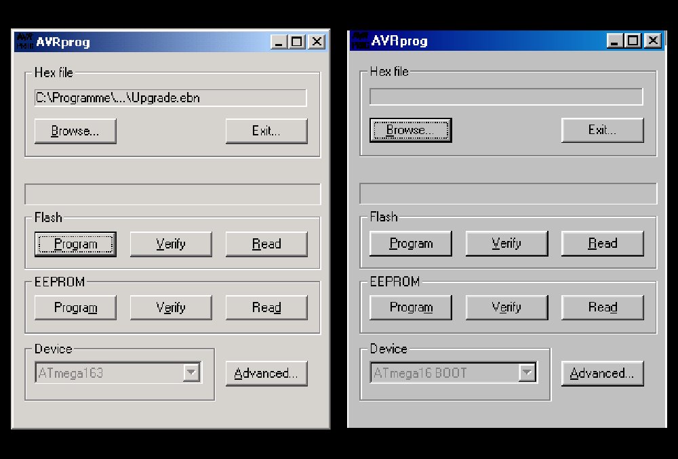This screenshot has height=459, width=678.
Task: Click the empty Hex file field in the right window
Action: tap(506, 97)
